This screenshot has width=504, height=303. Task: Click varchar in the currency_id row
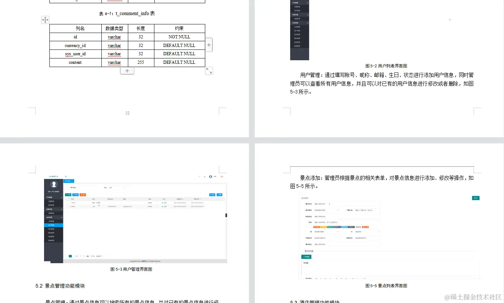coord(114,46)
